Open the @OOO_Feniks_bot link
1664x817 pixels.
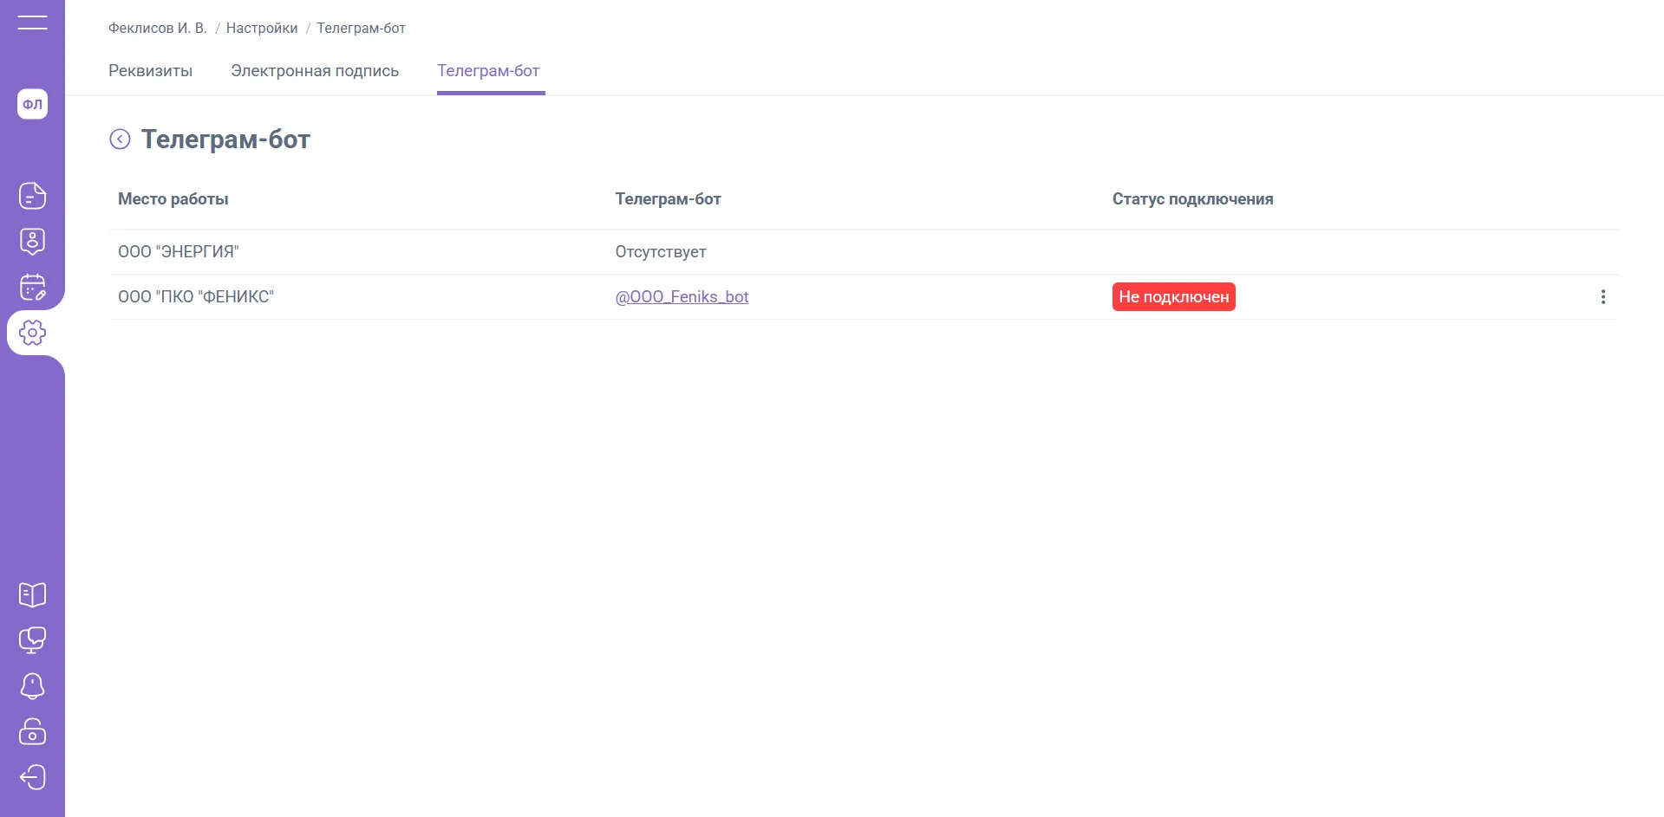pos(682,297)
